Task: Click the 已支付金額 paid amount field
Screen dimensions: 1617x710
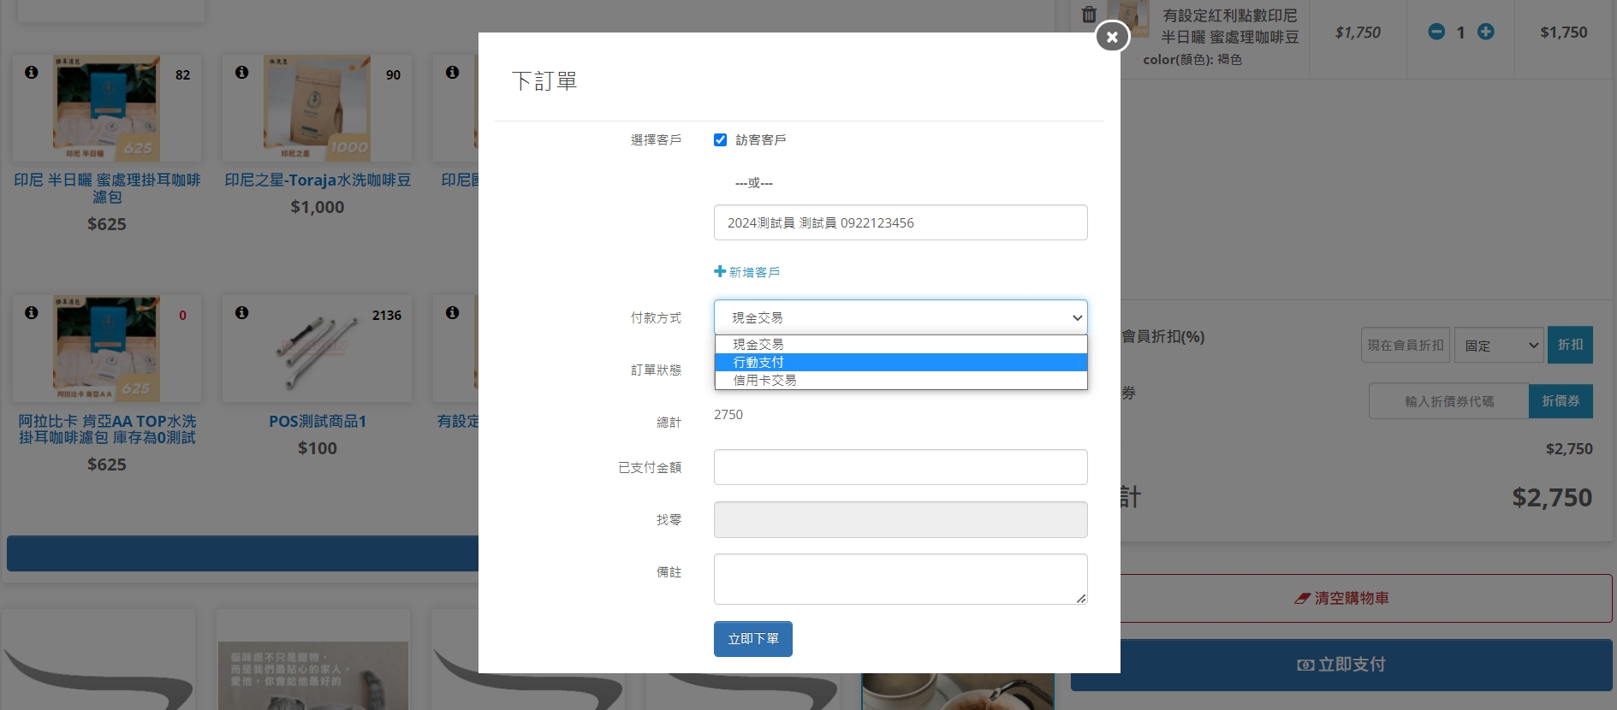Action: click(x=901, y=467)
